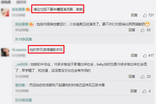Click thumbs-up on the 63-like reply
The image size is (156, 104).
pos(142,30)
